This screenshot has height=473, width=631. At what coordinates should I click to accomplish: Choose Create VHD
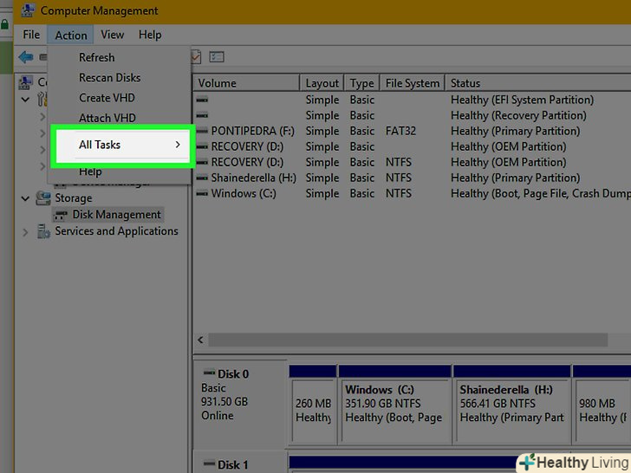tap(107, 98)
